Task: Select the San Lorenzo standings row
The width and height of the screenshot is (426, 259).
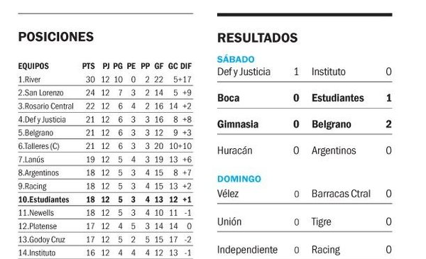Action: point(105,93)
